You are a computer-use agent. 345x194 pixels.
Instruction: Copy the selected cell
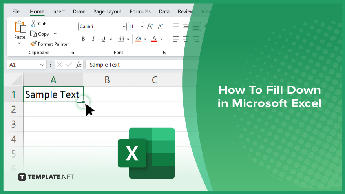click(40, 34)
